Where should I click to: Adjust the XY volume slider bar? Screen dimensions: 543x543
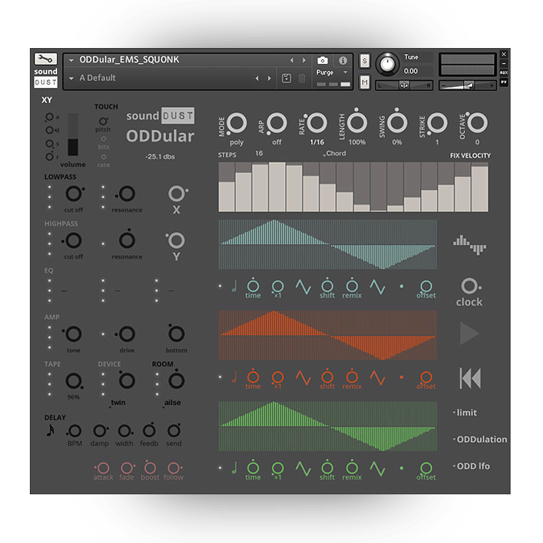(x=73, y=134)
